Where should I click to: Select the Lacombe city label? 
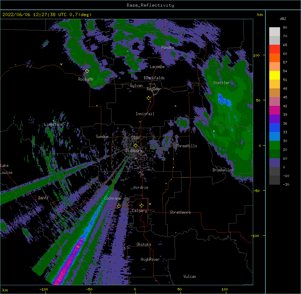157,67
